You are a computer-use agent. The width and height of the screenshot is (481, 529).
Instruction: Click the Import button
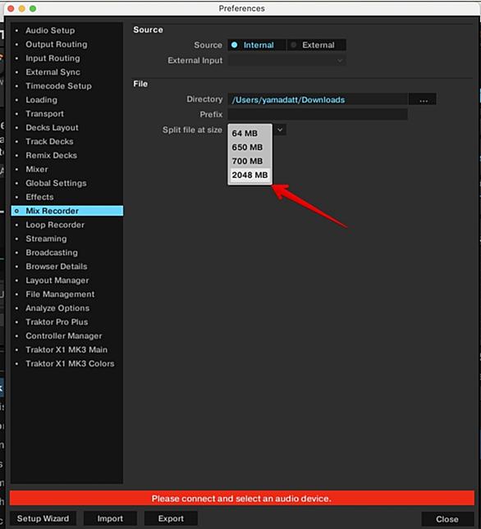coord(110,518)
